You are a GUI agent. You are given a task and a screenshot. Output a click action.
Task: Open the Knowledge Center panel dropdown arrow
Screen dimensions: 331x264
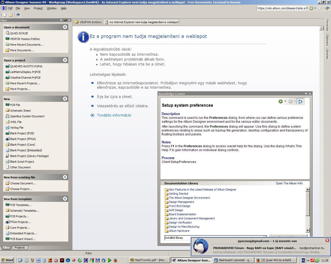[306, 94]
